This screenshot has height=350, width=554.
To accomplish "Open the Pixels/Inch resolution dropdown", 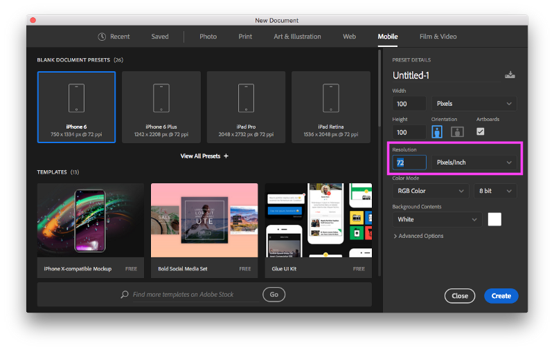I will coord(474,163).
